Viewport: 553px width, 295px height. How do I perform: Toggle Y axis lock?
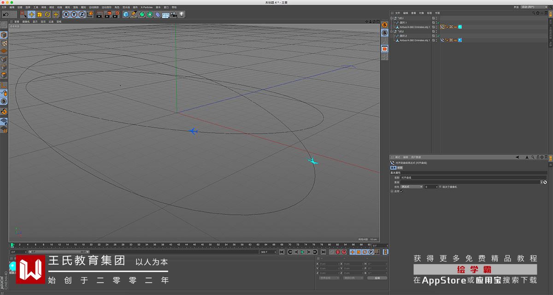coord(74,14)
